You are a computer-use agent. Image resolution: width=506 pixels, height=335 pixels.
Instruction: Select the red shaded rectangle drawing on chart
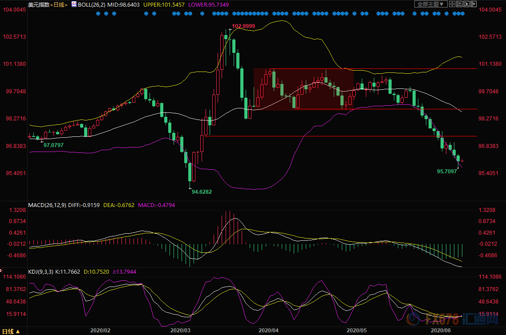click(x=304, y=89)
